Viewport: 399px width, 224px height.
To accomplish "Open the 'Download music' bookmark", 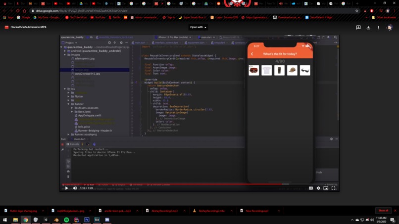I will click(287, 17).
